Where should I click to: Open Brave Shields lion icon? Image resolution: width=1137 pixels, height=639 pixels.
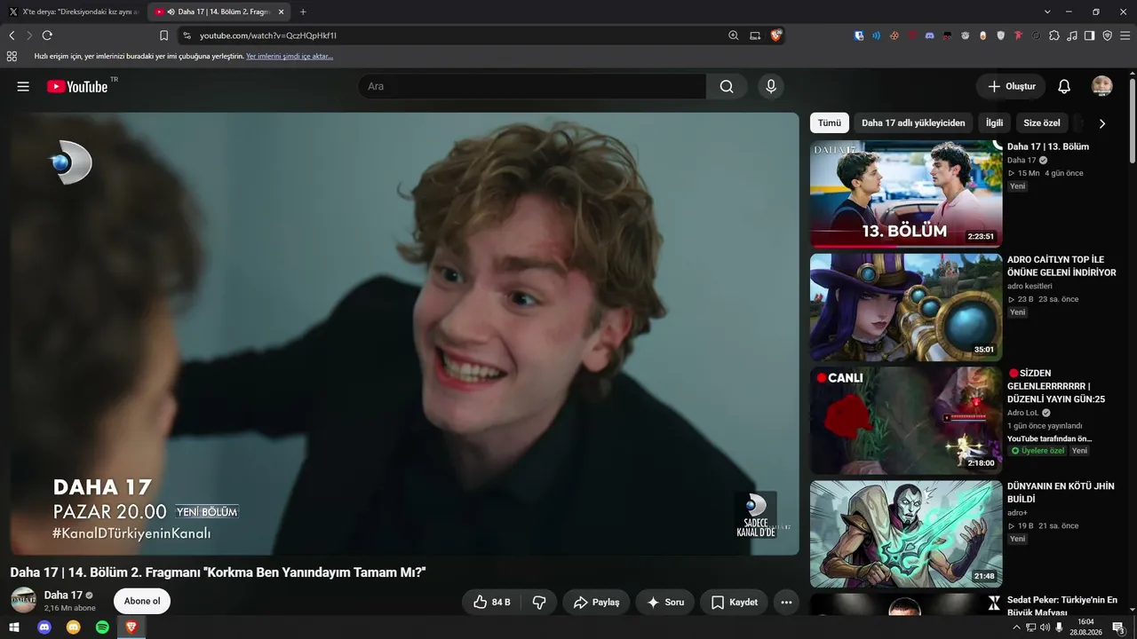pyautogui.click(x=776, y=35)
